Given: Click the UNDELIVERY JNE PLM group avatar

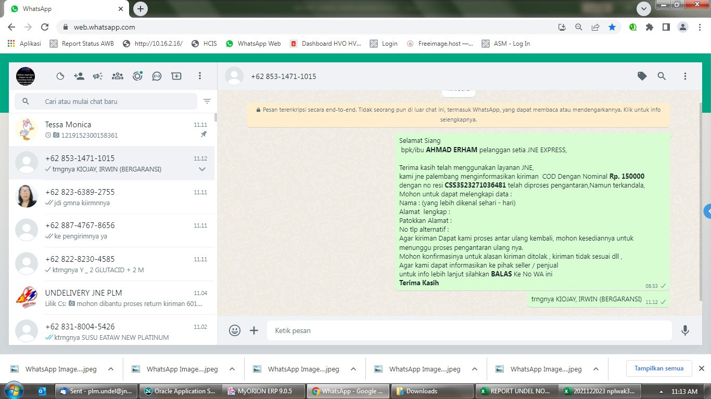Looking at the screenshot, I should point(27,298).
